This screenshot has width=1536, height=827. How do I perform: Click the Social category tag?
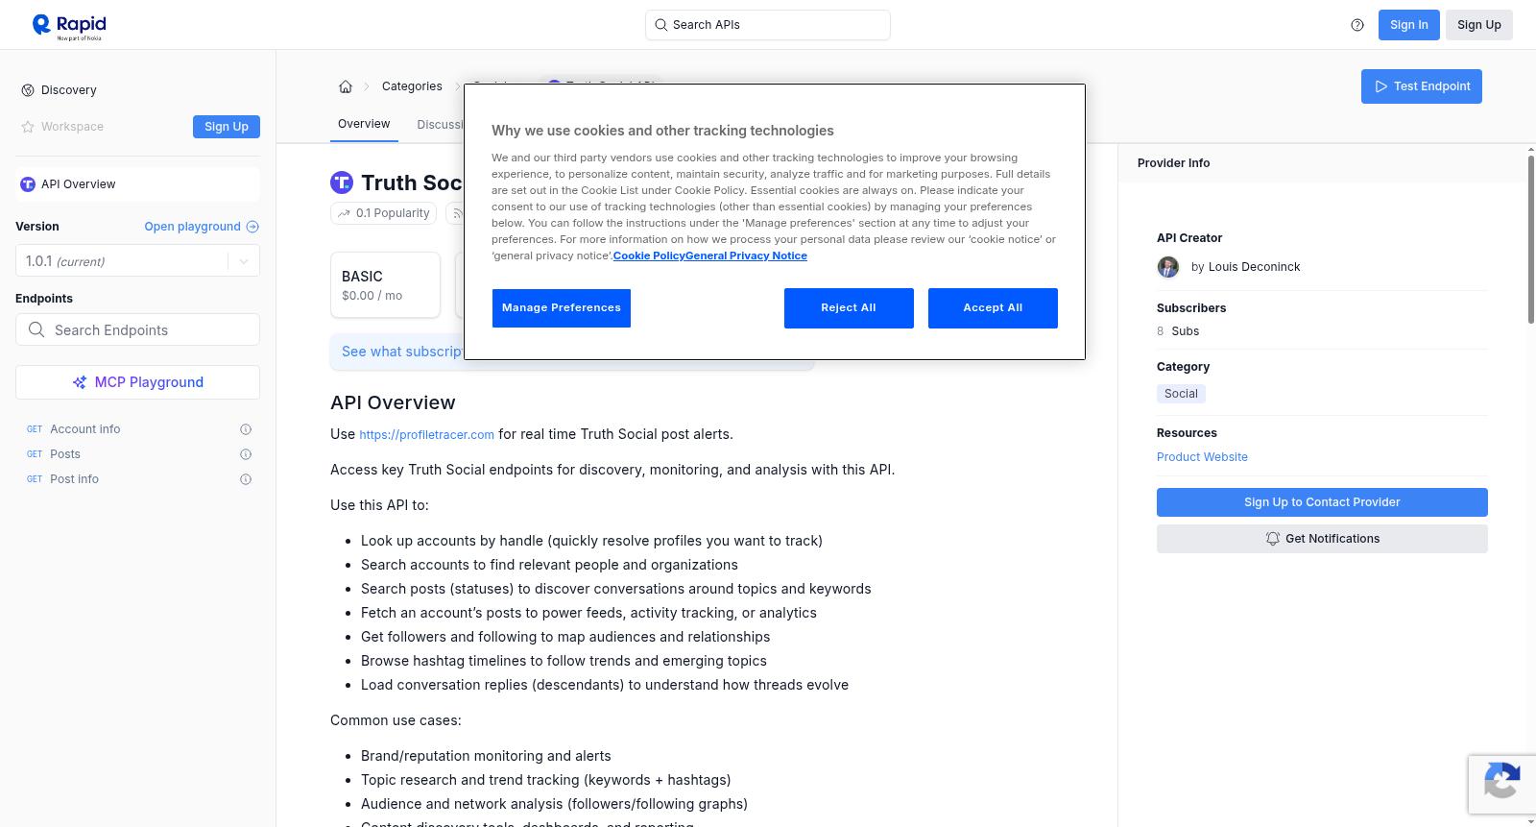(1181, 394)
